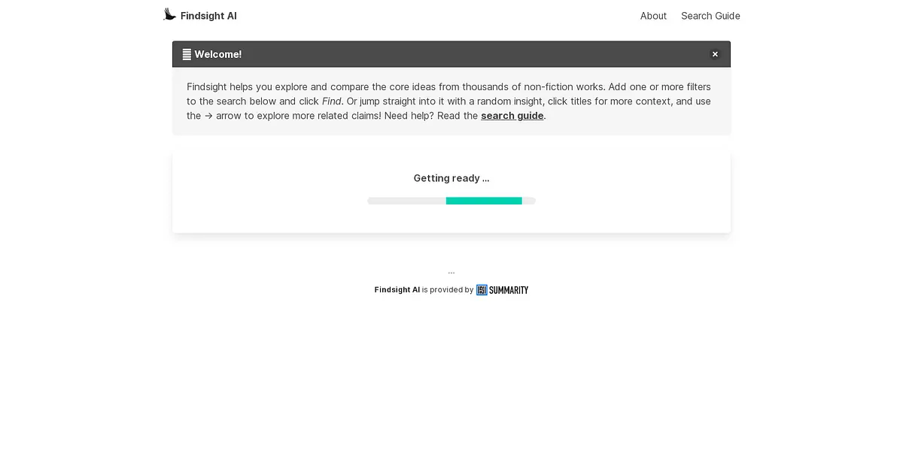Click the Summarity square logo icon
The width and height of the screenshot is (903, 451).
coord(482,290)
